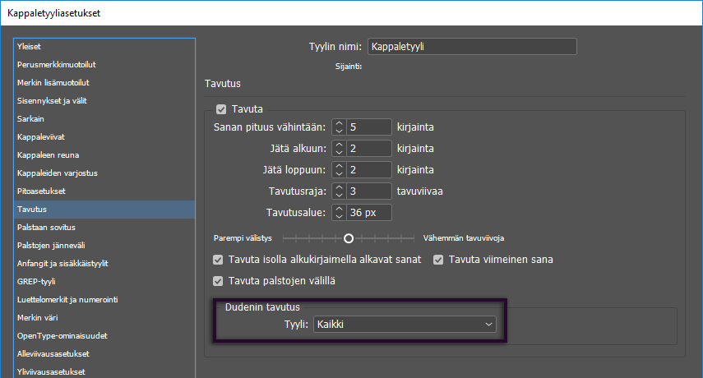Viewport: 703px width, 378px height.
Task: Click the Tyylin nimi text field
Action: tap(471, 47)
